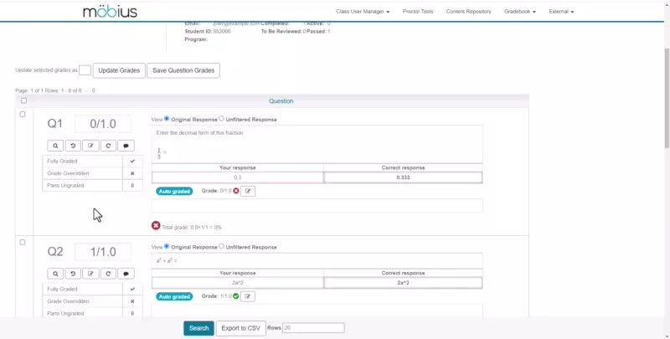670x339 pixels.
Task: Click the edit grade icon beside Q1 Grade 0/1.0
Action: (248, 191)
